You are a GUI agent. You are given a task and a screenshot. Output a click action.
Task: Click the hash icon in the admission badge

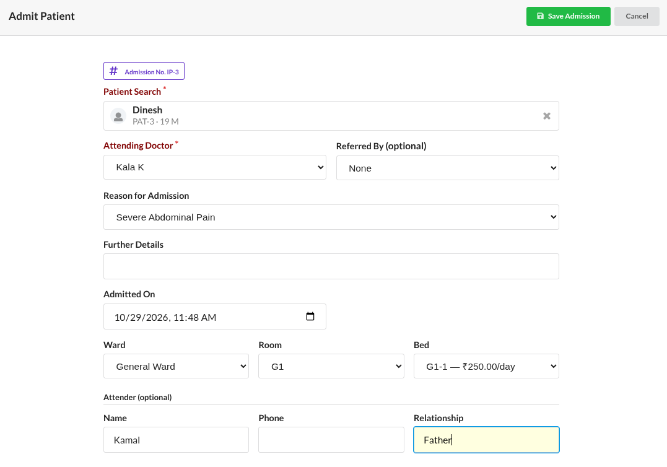pos(113,71)
